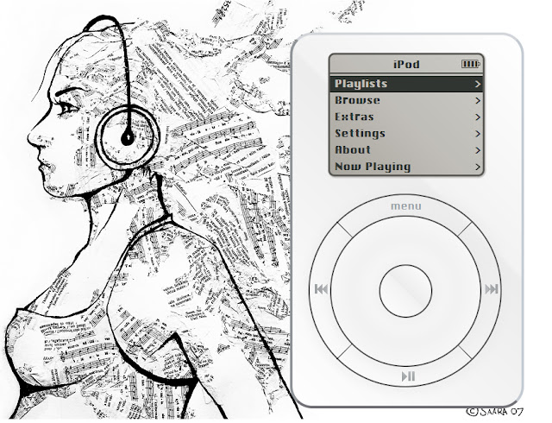Image resolution: width=552 pixels, height=423 pixels.
Task: Select the About menu entry
Action: 406,150
